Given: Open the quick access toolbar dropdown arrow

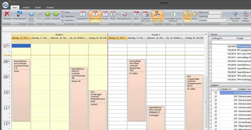Looking at the screenshot, I should pos(14,3).
